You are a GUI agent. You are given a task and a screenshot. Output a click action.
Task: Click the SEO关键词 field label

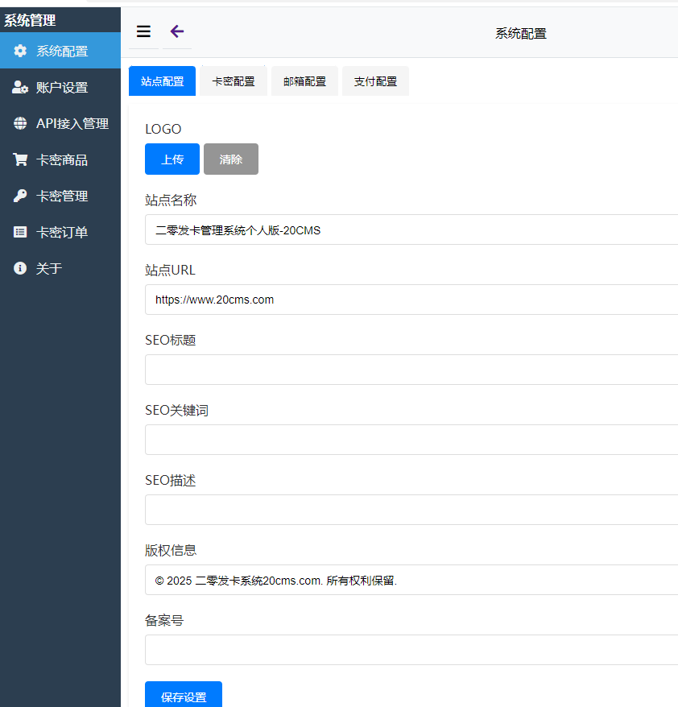click(176, 410)
